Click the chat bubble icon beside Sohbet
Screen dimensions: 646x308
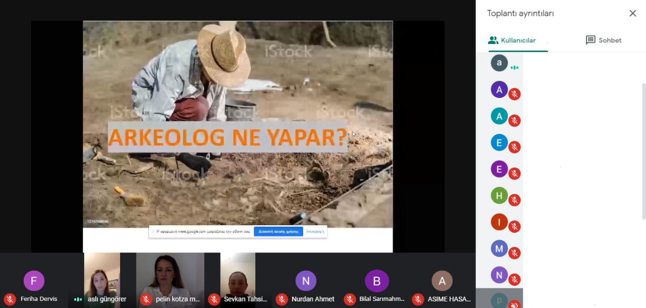(590, 40)
